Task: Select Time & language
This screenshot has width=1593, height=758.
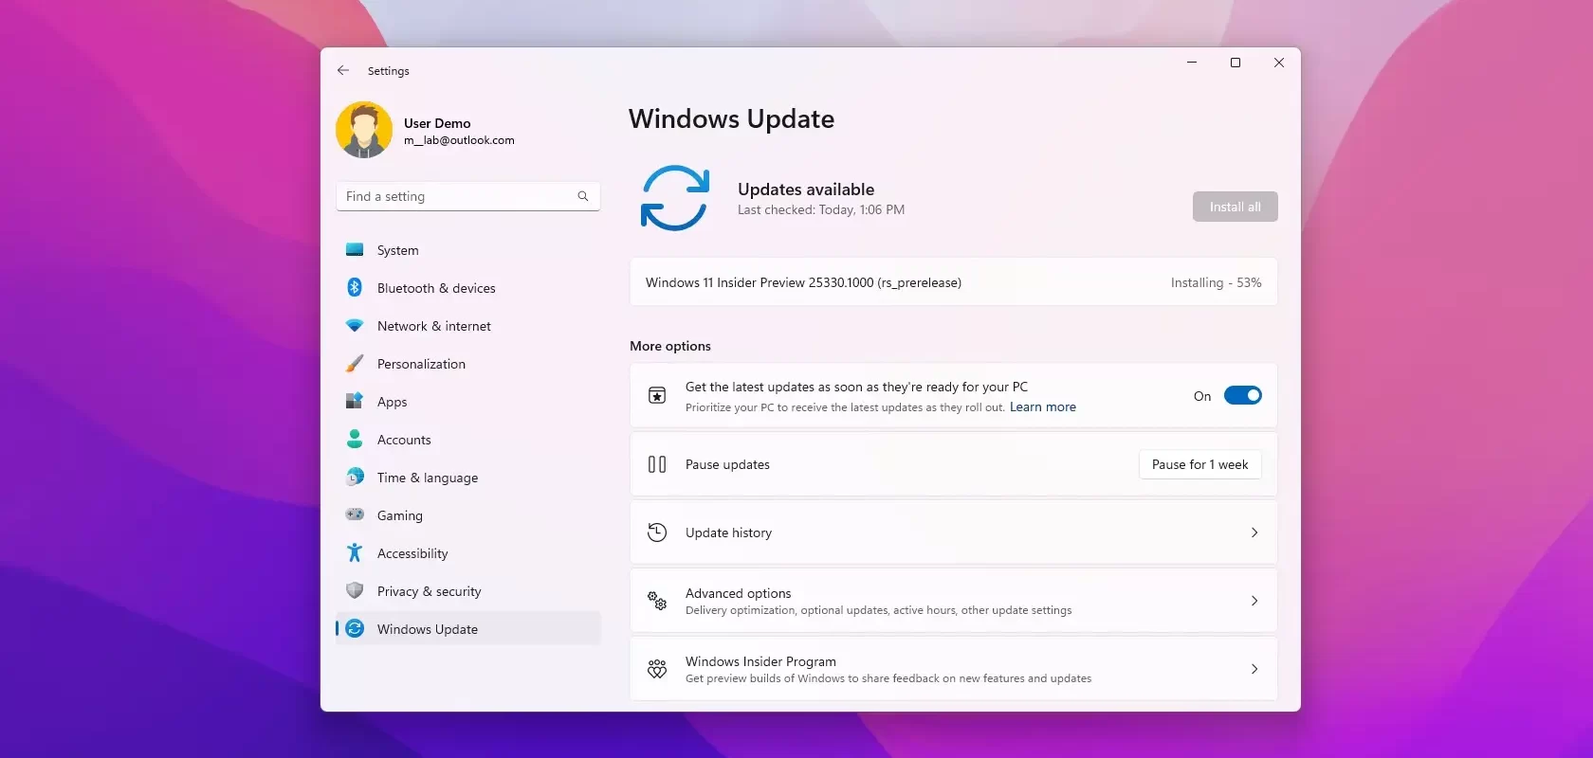Action: click(468, 478)
